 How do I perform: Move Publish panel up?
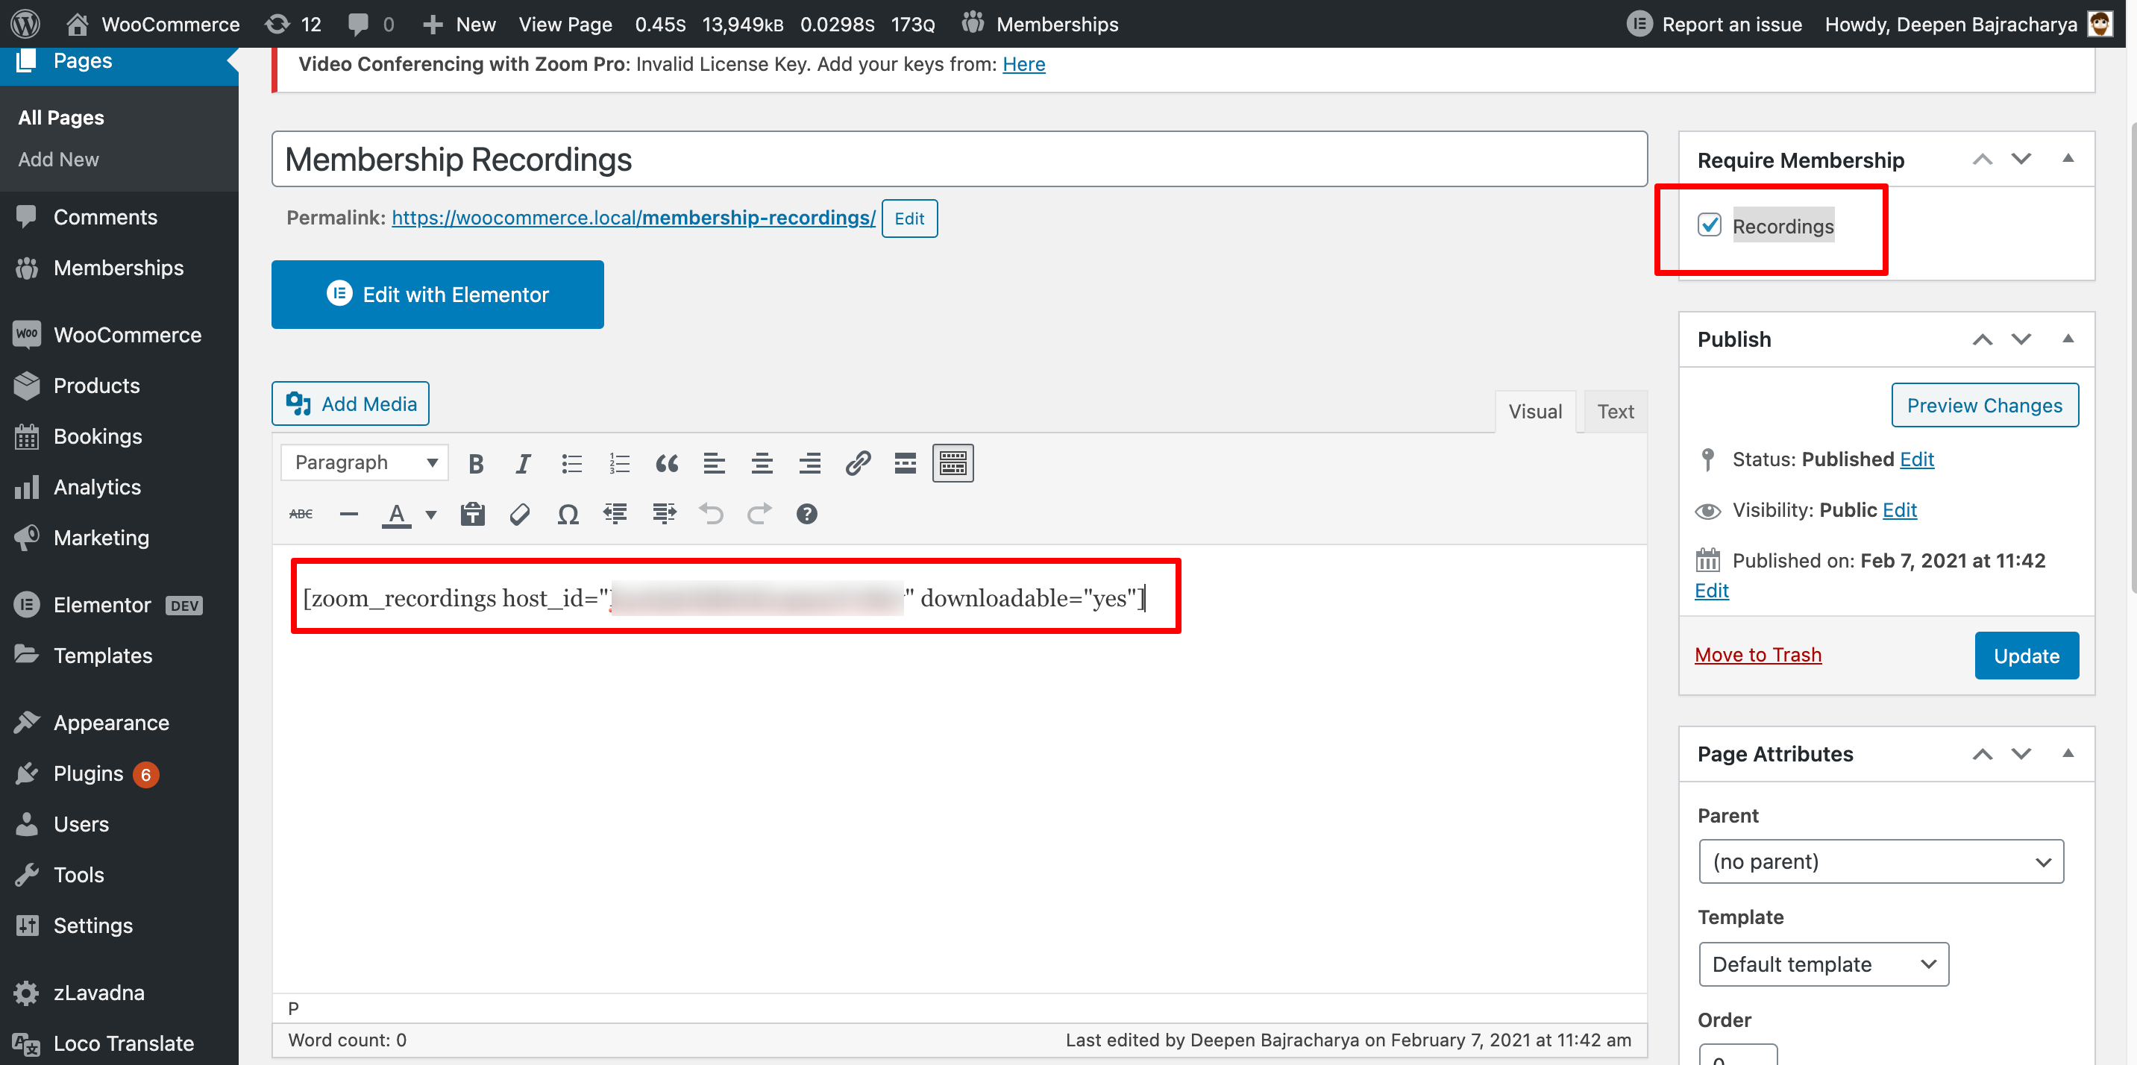1983,339
